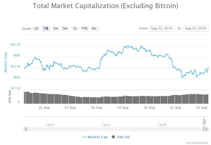Show ALL historical data
211x145 pixels.
94,28
